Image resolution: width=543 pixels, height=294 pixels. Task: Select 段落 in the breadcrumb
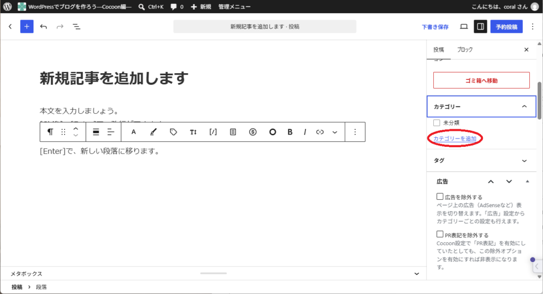tap(41, 287)
